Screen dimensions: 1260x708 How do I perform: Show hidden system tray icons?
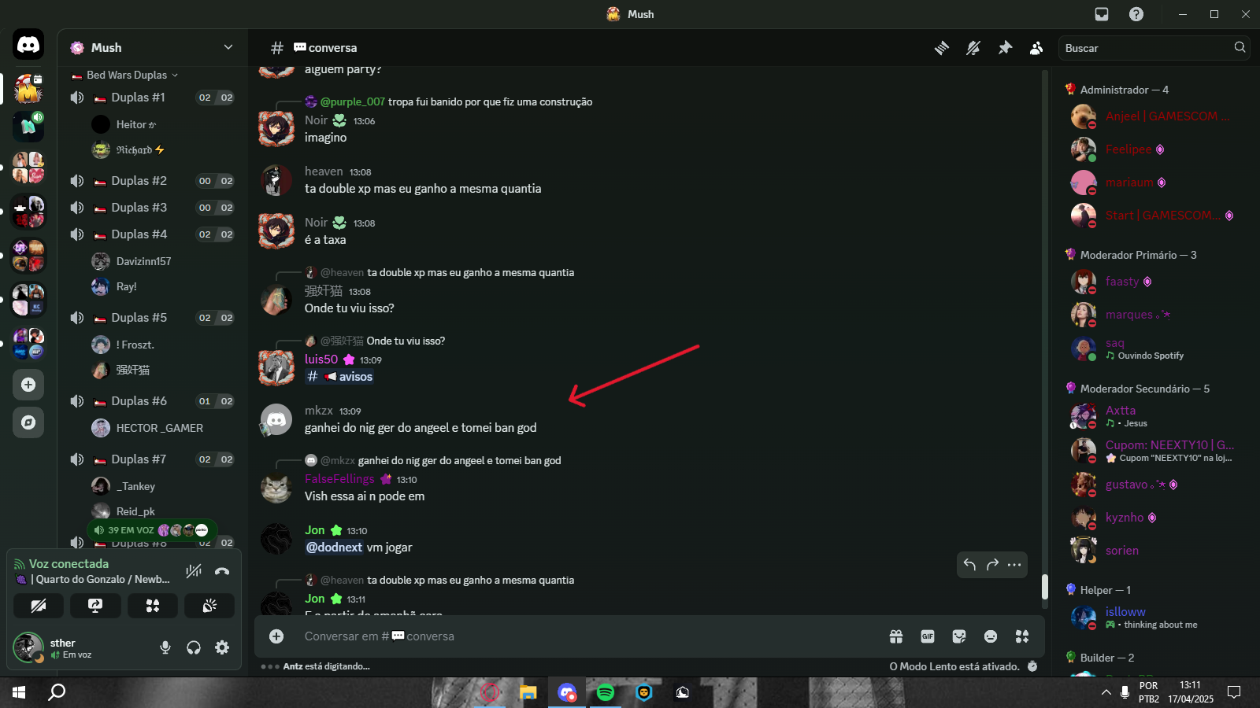pyautogui.click(x=1106, y=692)
